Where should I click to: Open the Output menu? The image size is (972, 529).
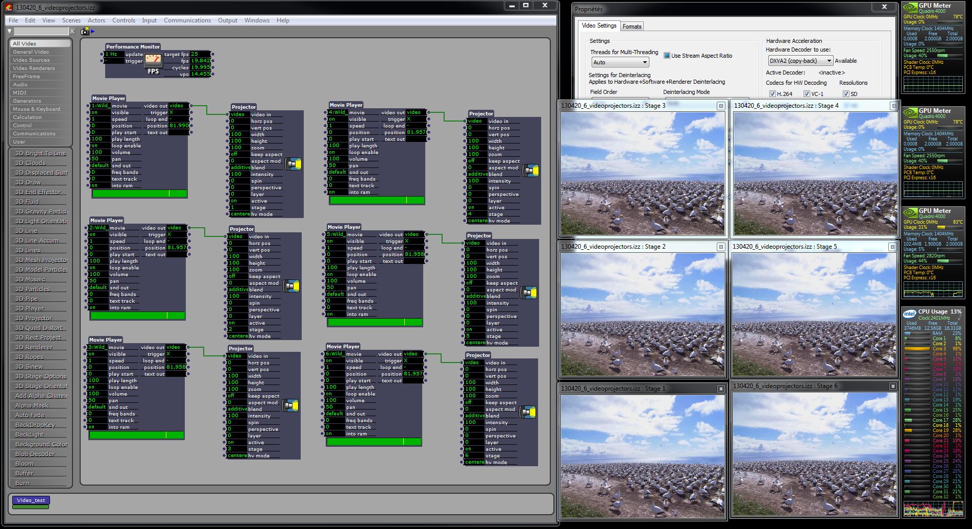tap(228, 20)
